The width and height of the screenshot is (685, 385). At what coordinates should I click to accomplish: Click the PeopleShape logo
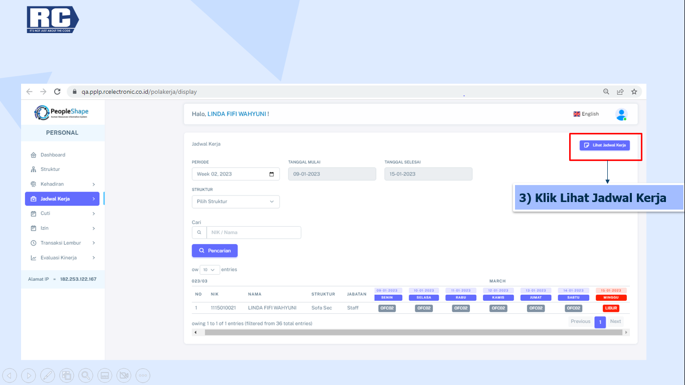(61, 113)
